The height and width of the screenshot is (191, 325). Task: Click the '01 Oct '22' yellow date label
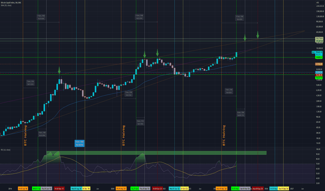click(x=184, y=189)
